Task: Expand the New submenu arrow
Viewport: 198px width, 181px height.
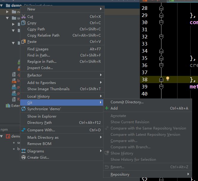Action: click(x=101, y=9)
